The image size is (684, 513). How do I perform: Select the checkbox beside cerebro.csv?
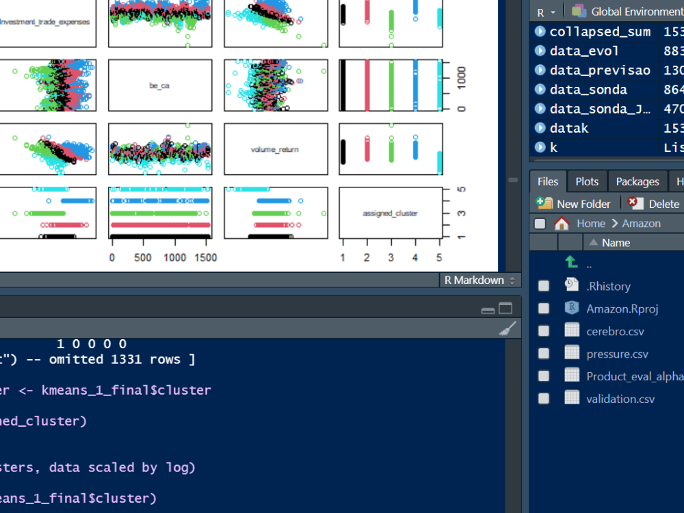(x=544, y=330)
